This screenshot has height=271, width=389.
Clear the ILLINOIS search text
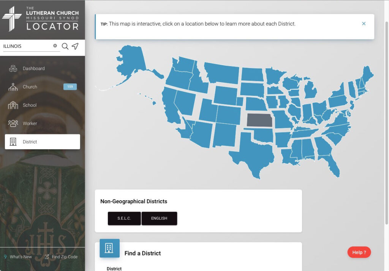55,46
